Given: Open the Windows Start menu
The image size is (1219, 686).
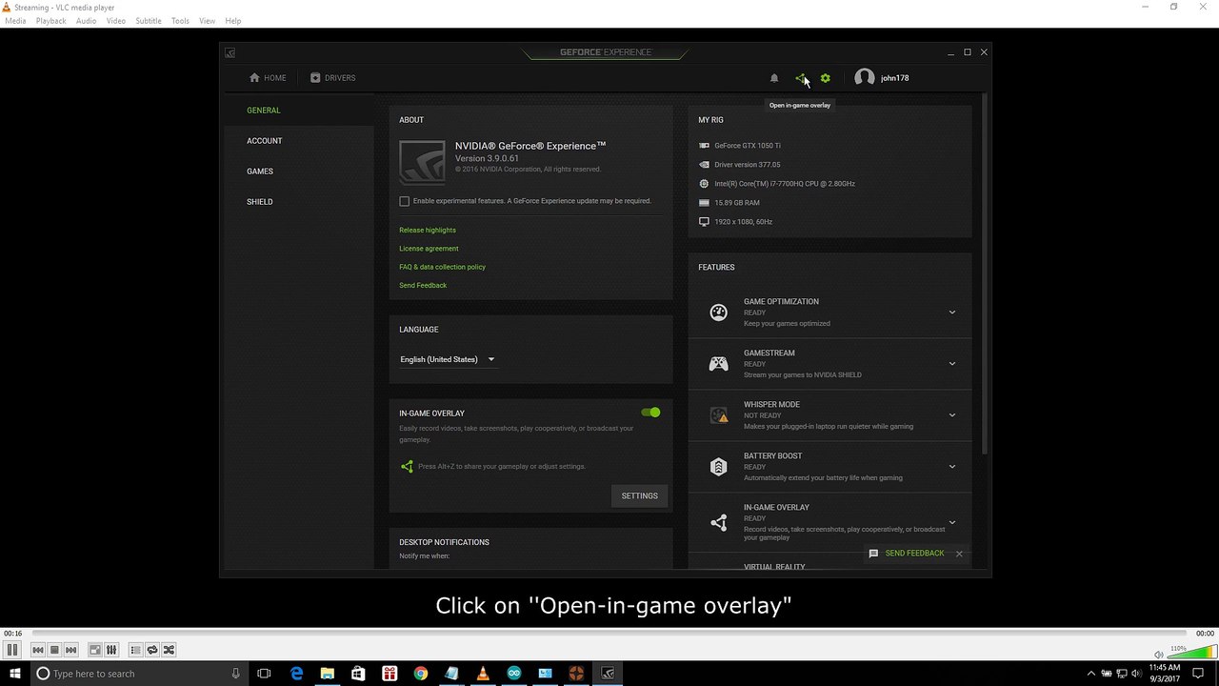Looking at the screenshot, I should coord(15,674).
